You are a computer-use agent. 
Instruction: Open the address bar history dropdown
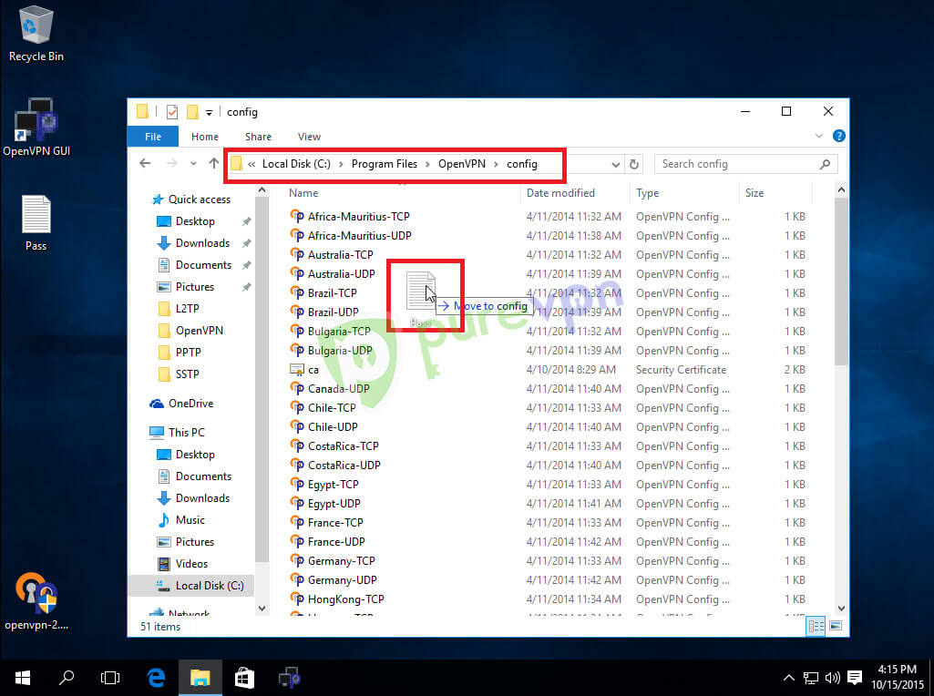tap(616, 164)
